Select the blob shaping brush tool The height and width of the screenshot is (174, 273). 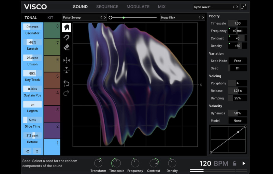point(67,28)
